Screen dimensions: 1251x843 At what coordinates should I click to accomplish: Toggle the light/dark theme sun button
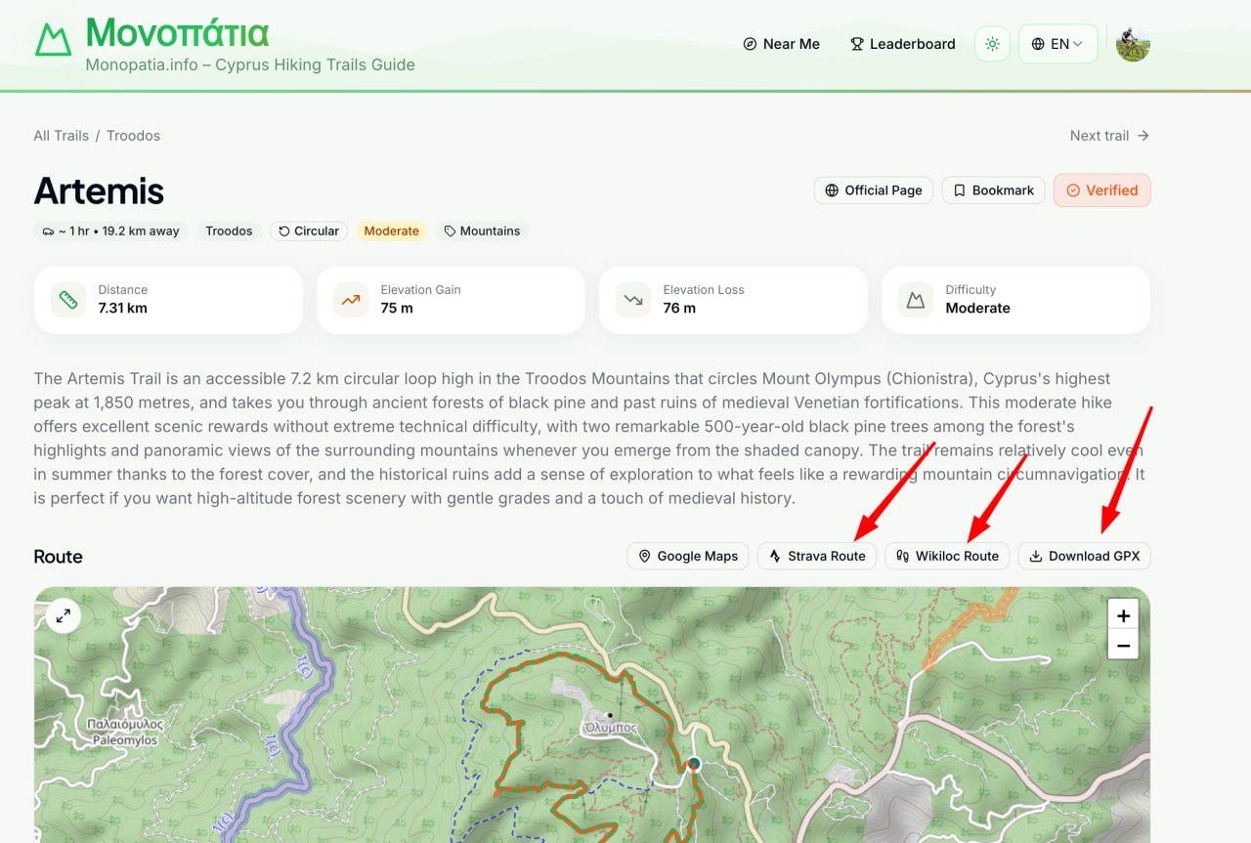coord(992,44)
